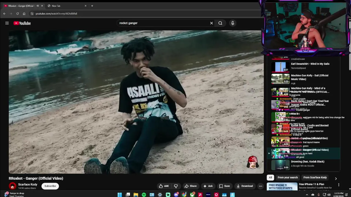This screenshot has height=197, width=351.
Task: Play Drowning (feat. Kodak Black) video
Action: [280, 165]
